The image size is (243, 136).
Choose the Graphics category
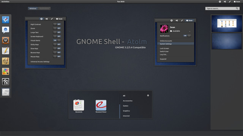click(126, 111)
